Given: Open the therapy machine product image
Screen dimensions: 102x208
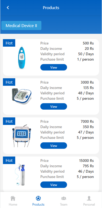Looking at the screenshot, I should click(x=22, y=136).
